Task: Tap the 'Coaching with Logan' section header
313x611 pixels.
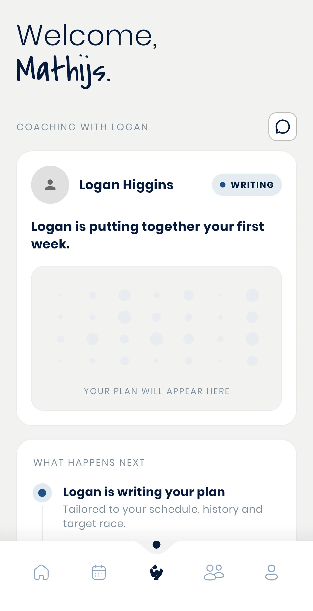Action: [x=82, y=127]
